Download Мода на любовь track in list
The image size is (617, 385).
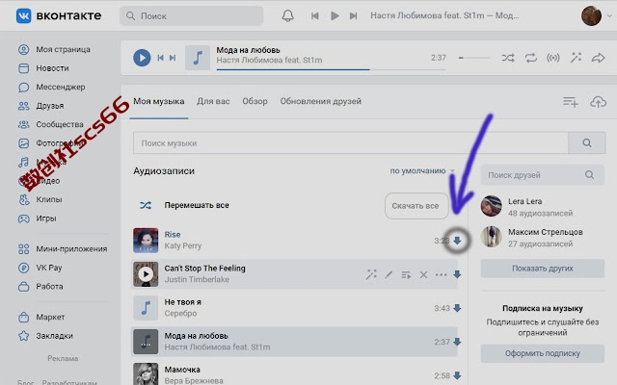click(457, 343)
